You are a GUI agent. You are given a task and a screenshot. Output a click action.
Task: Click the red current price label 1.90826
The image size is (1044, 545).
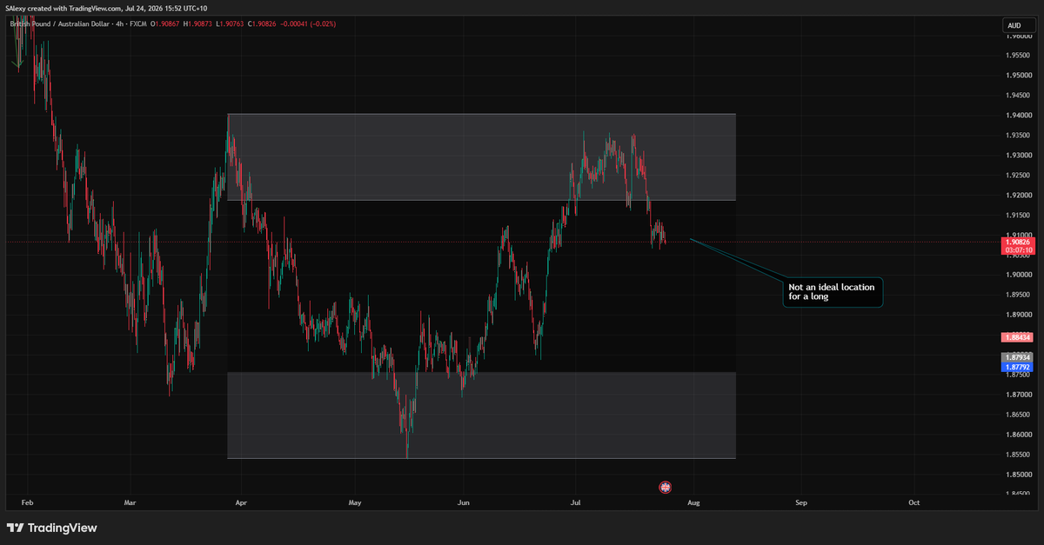coord(1017,242)
